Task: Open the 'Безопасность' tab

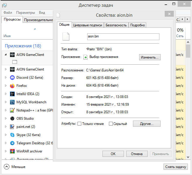Action: tap(116, 25)
